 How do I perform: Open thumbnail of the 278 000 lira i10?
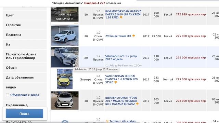[x=65, y=100]
